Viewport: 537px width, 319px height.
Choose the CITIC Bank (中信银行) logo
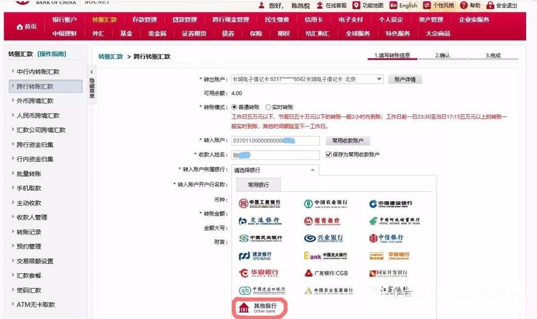pyautogui.click(x=386, y=238)
